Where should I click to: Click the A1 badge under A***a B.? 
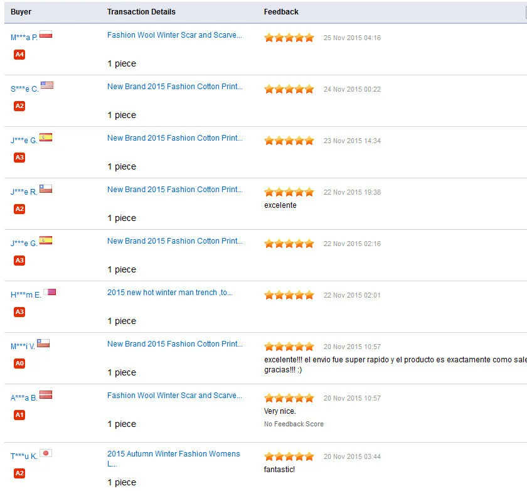coord(19,415)
